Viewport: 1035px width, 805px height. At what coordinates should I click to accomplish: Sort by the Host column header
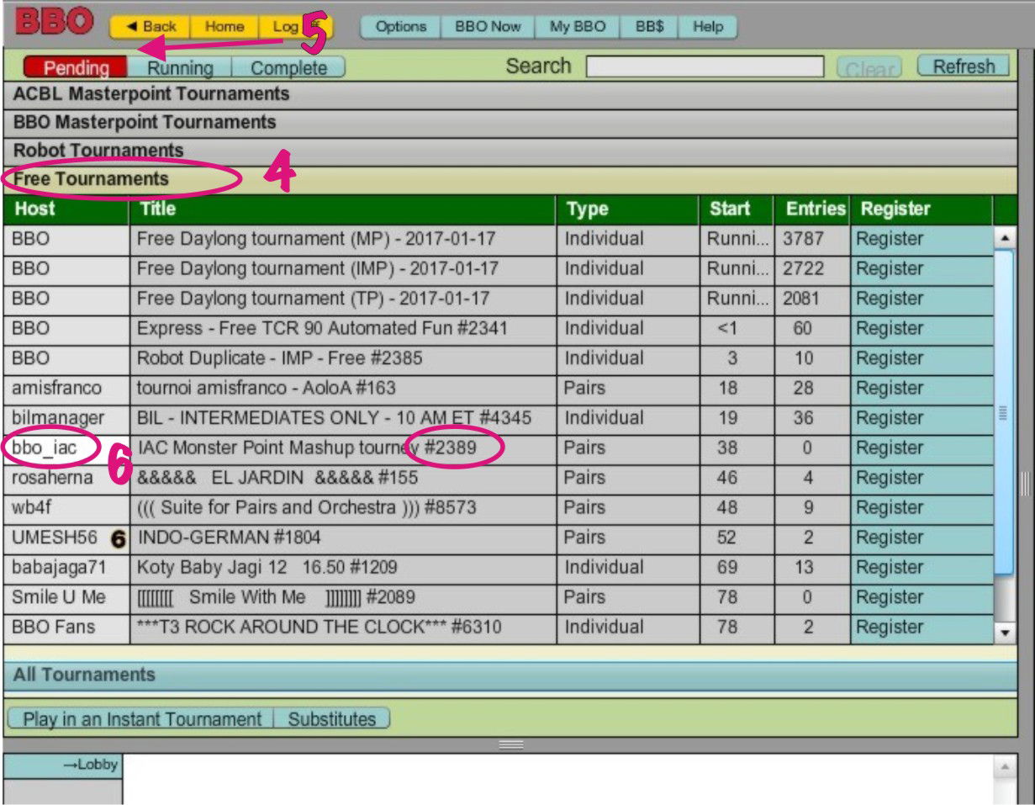click(66, 209)
